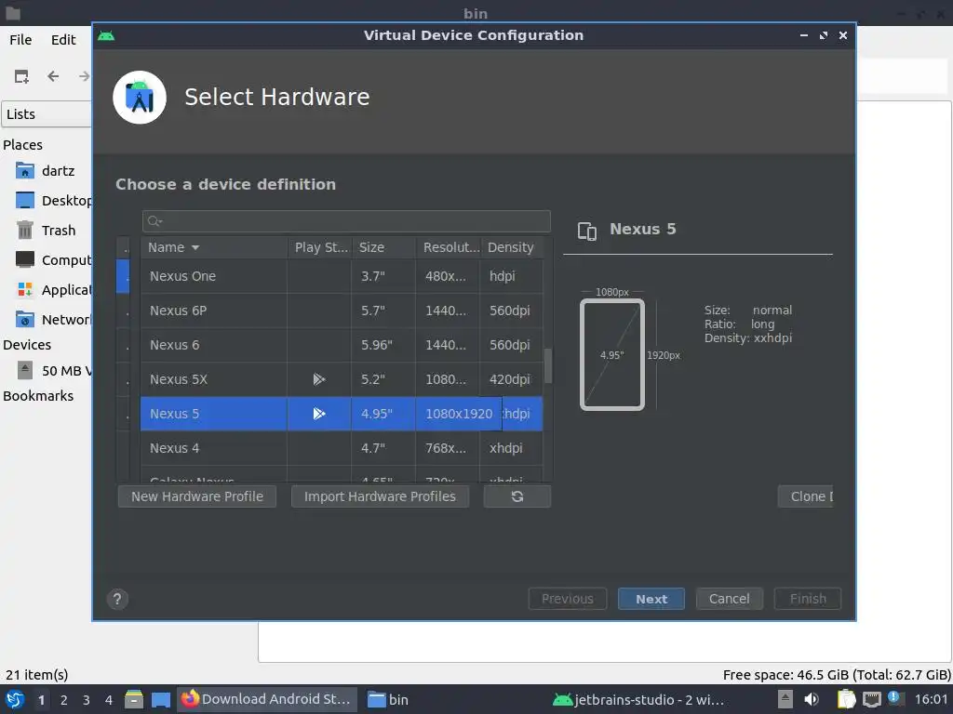This screenshot has width=953, height=714.
Task: Click the device icon beside Nexus 5 title
Action: [x=586, y=231]
